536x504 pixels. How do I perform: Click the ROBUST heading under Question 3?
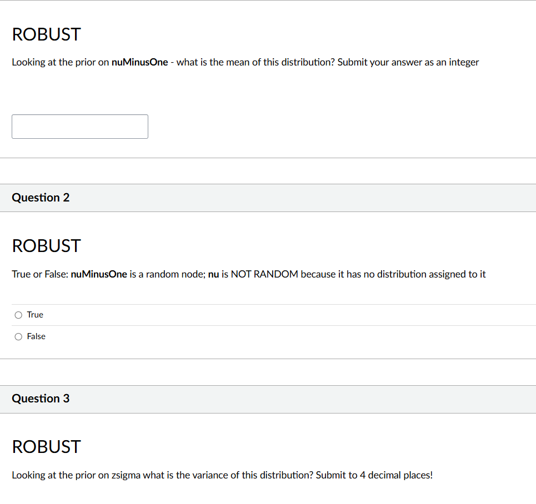click(x=46, y=447)
